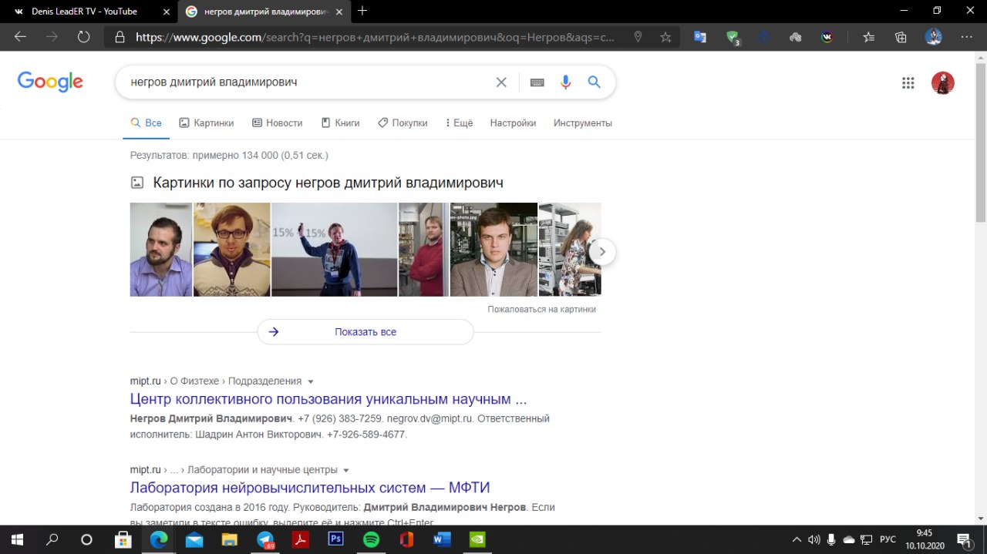This screenshot has width=987, height=554.
Task: Open the Favorites list button
Action: coord(869,37)
